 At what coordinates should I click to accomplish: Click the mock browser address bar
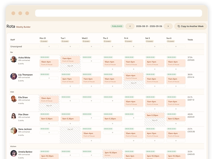point(118,13)
